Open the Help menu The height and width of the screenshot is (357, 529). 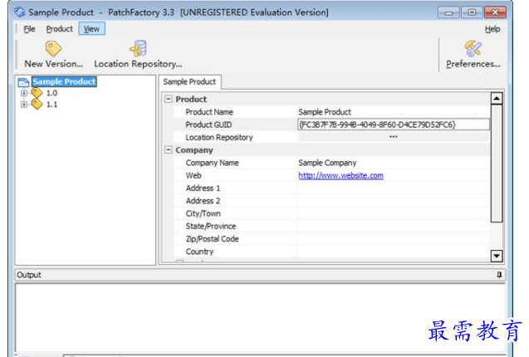point(492,29)
